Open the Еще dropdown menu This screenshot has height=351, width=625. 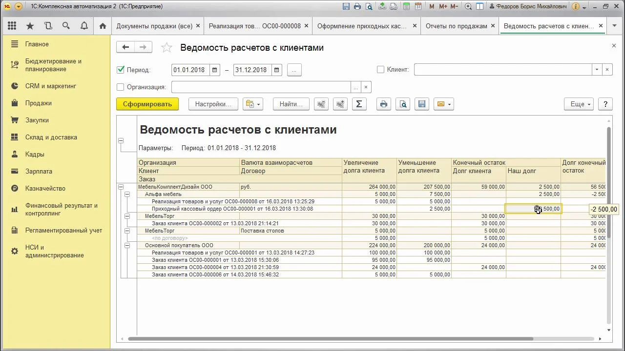tap(580, 104)
